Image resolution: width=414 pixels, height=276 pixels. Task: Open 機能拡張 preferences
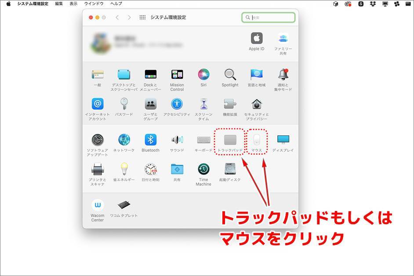[x=230, y=104]
